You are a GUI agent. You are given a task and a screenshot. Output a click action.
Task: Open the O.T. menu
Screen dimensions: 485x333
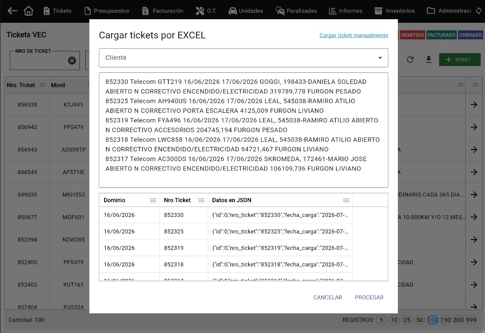pyautogui.click(x=206, y=11)
